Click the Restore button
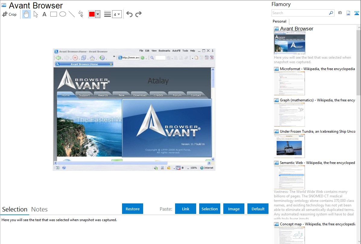This screenshot has width=361, height=244. pyautogui.click(x=133, y=209)
